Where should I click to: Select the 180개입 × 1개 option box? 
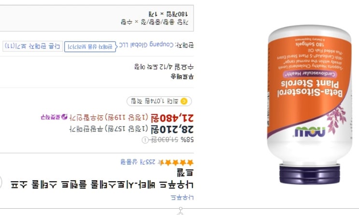(x=97, y=18)
